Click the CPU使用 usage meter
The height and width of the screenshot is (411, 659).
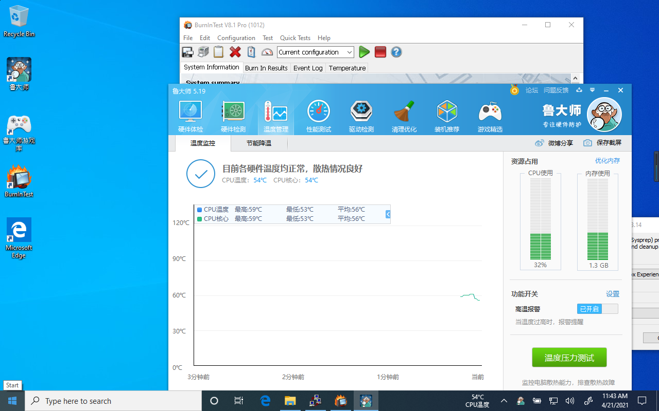pyautogui.click(x=540, y=221)
